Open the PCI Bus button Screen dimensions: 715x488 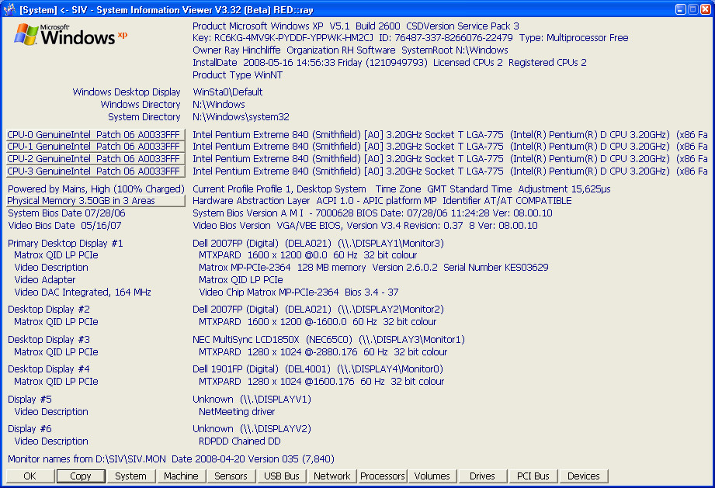533,476
